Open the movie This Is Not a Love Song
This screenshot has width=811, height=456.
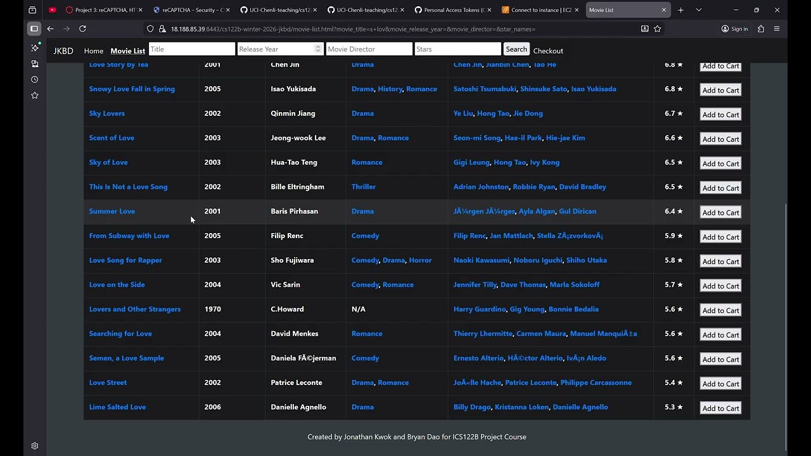129,187
